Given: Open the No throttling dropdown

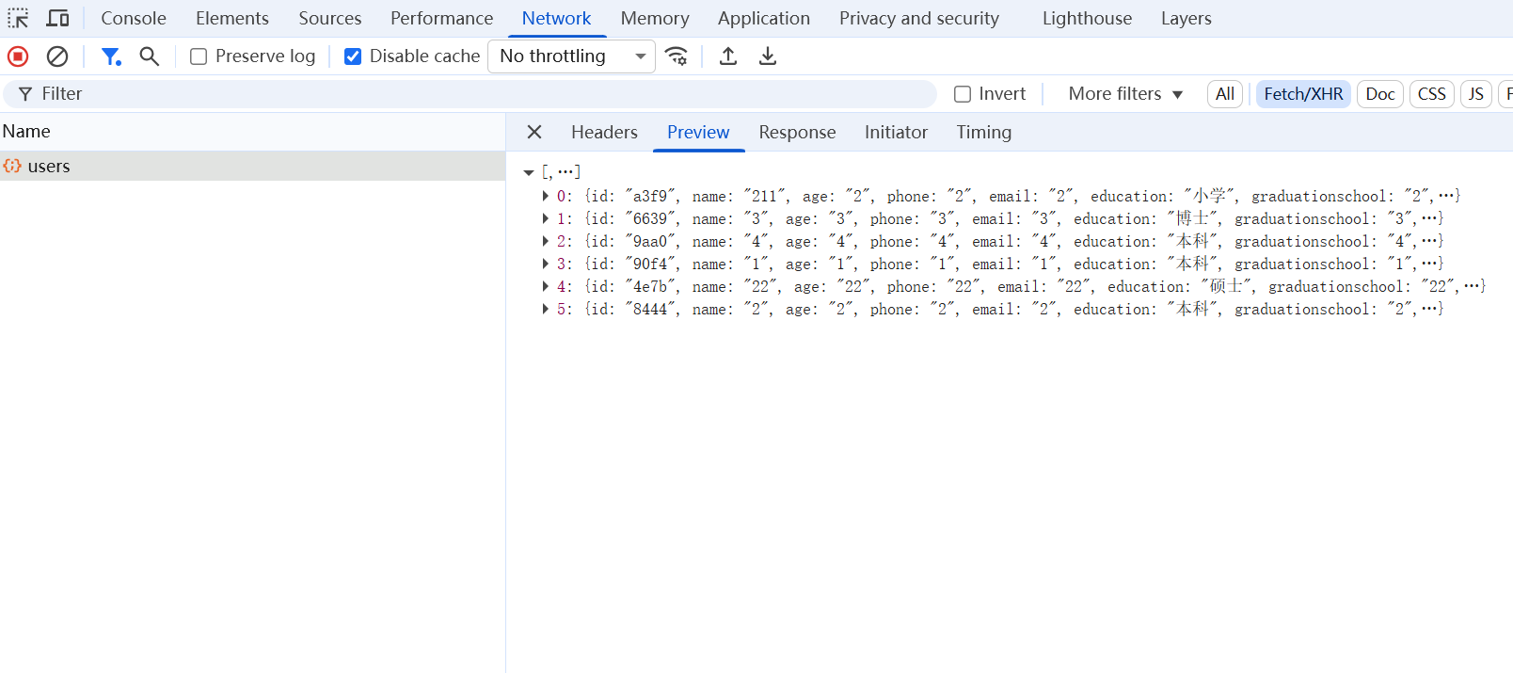Looking at the screenshot, I should [571, 56].
